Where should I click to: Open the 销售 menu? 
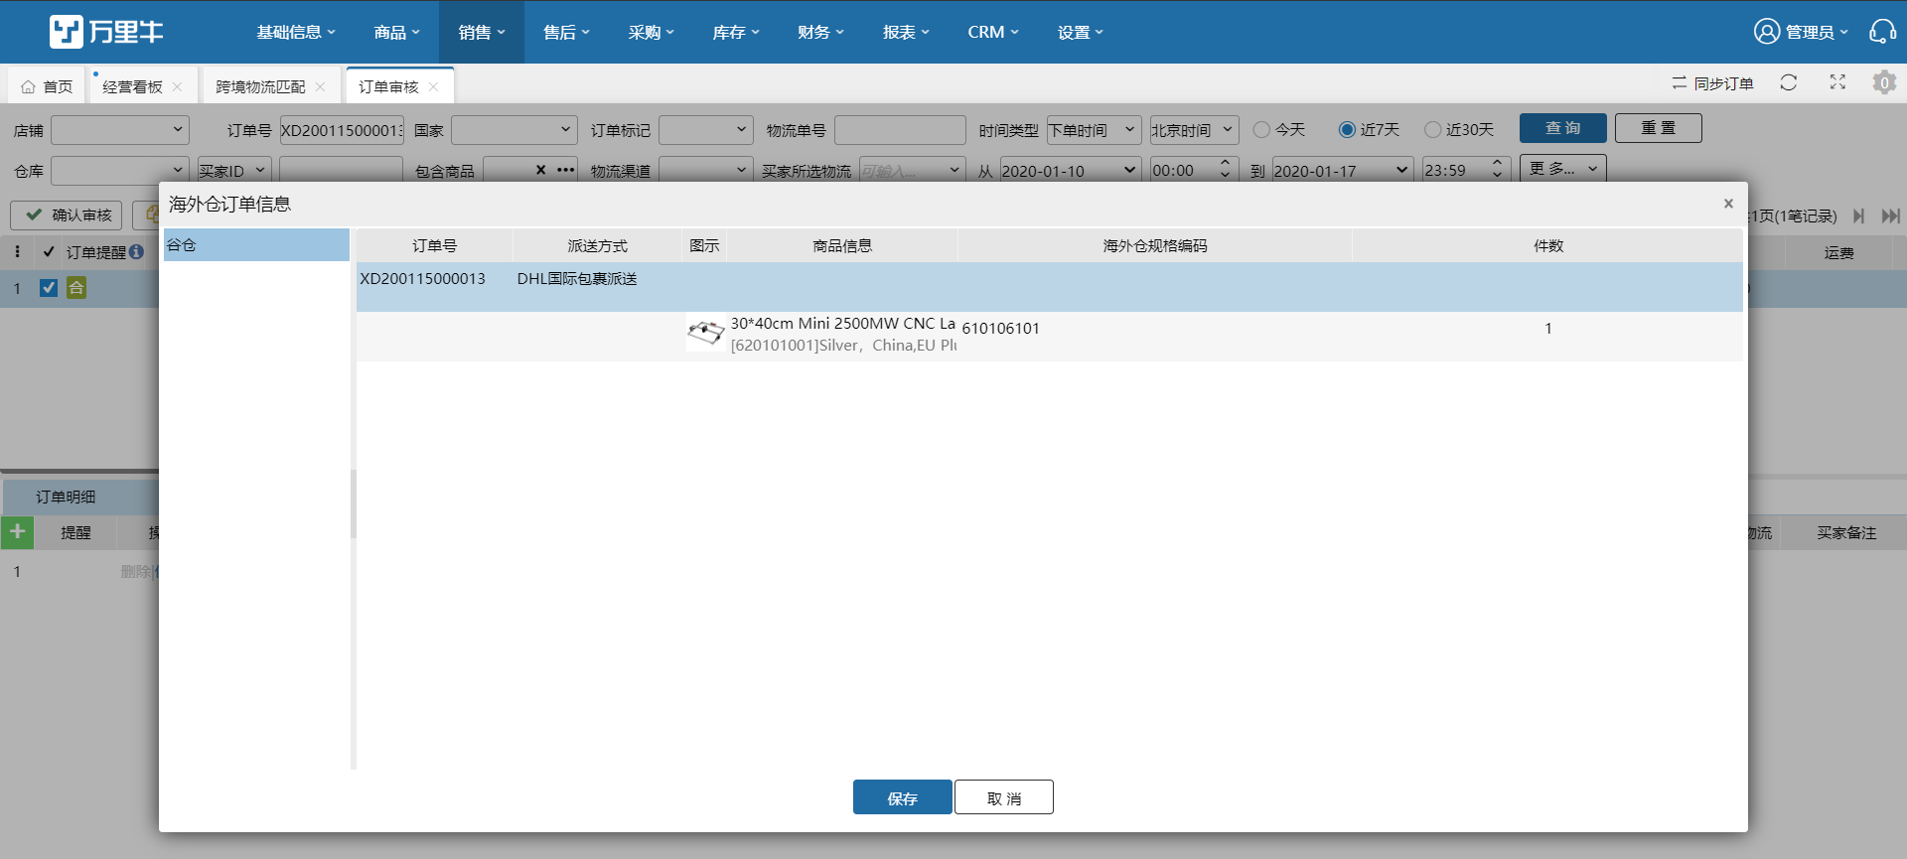click(x=482, y=32)
